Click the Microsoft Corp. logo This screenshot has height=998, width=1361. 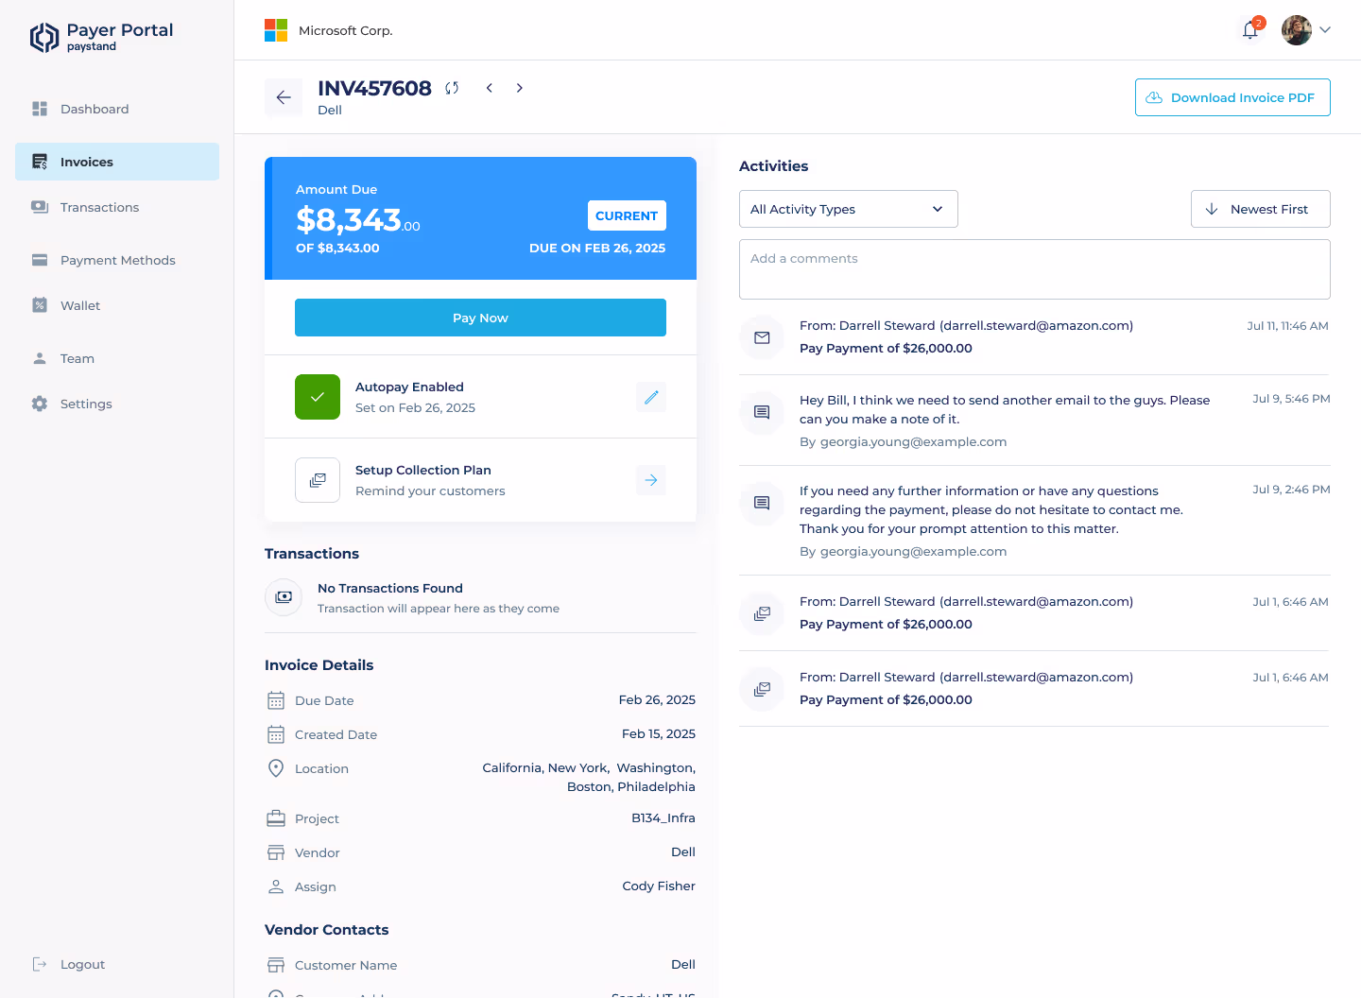click(x=276, y=30)
